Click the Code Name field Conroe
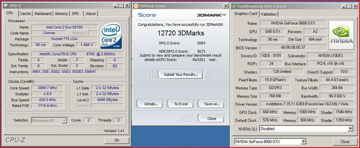Viewport: 360px width, 148px height. pos(49,33)
